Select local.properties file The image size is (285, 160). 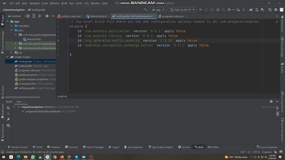(34, 84)
